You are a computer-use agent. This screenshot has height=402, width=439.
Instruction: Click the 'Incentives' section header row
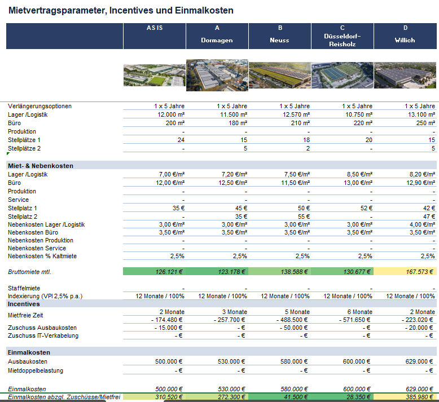coord(24,304)
